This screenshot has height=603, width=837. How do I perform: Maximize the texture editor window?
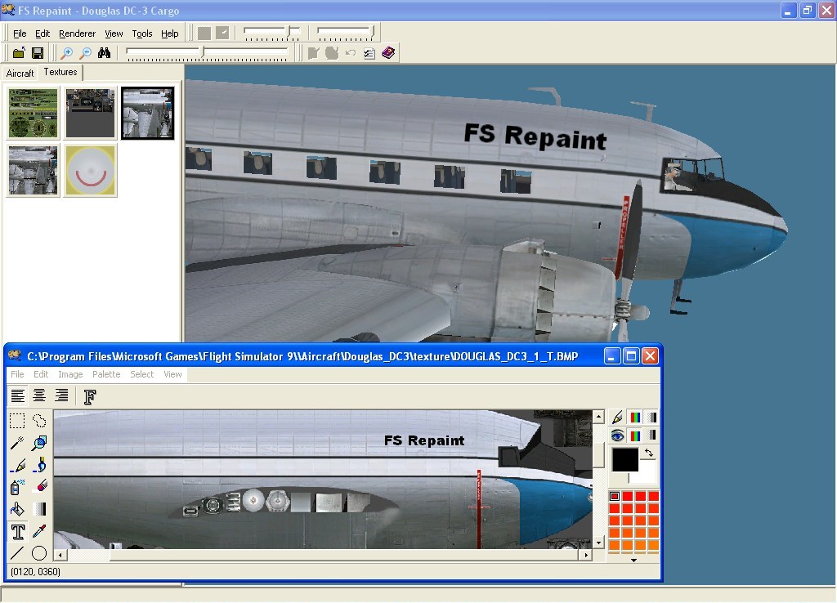point(631,356)
